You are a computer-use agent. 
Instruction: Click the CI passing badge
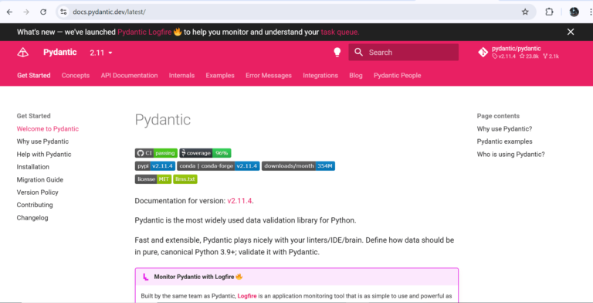[156, 153]
